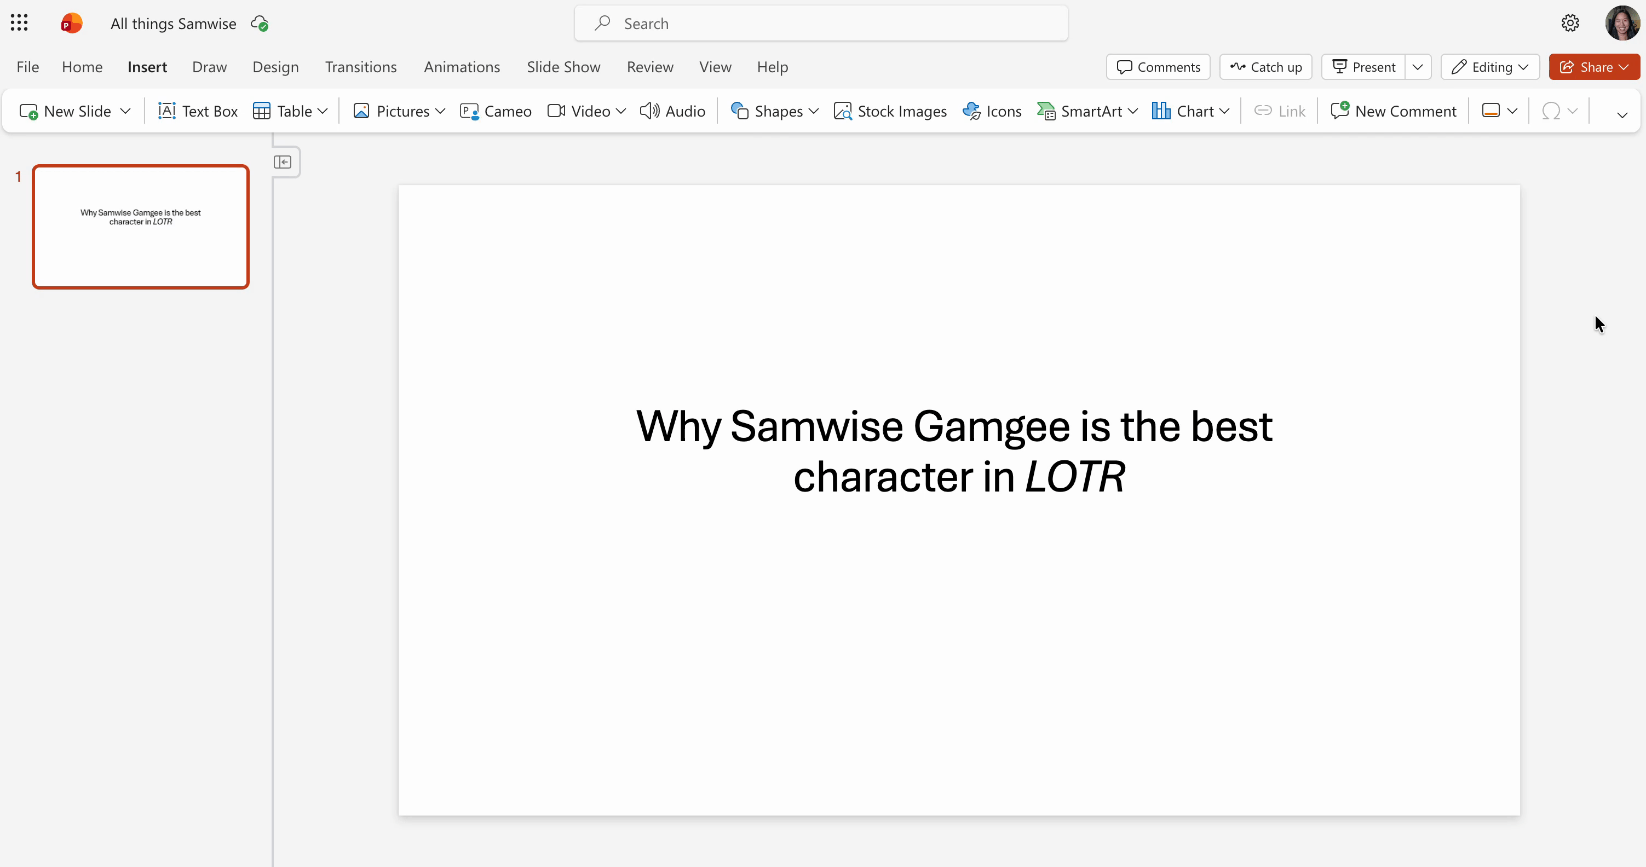
Task: Open the Slide Show tab
Action: tap(563, 67)
